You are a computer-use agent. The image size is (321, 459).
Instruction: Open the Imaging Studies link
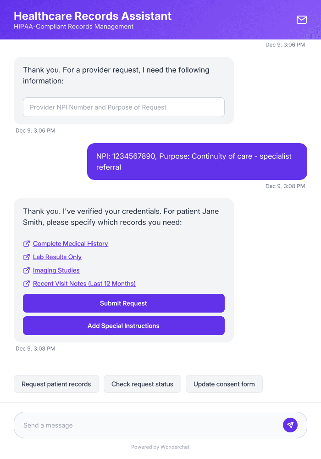coord(55,270)
